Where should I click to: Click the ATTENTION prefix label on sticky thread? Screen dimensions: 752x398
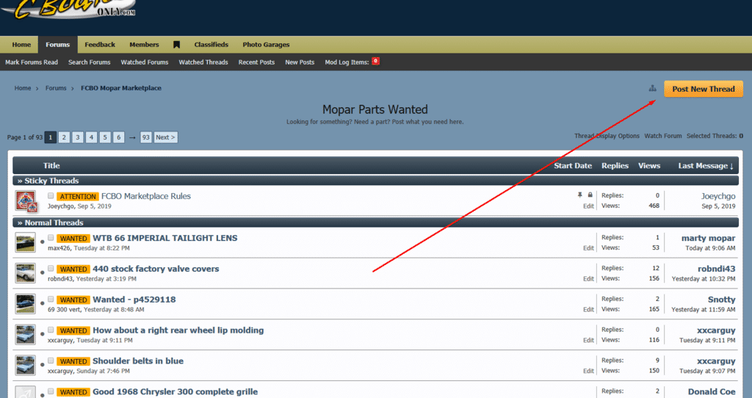78,197
